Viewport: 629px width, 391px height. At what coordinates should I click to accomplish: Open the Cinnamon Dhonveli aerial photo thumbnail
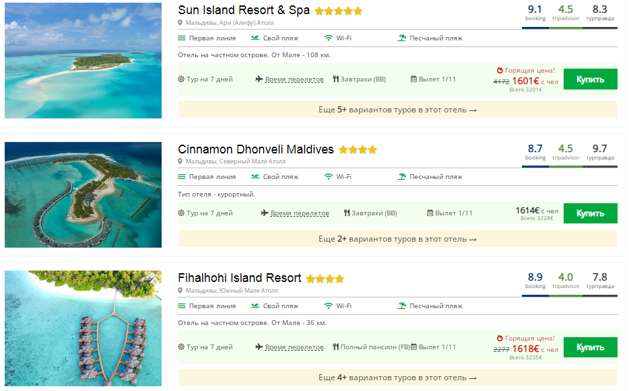click(x=83, y=194)
